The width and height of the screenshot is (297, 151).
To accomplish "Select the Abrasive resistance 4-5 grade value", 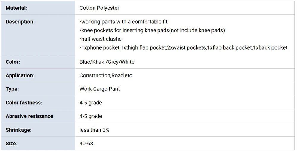I will coord(91,116).
